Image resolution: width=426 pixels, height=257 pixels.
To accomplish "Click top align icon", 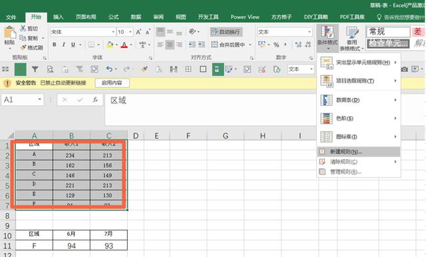I will click(160, 32).
